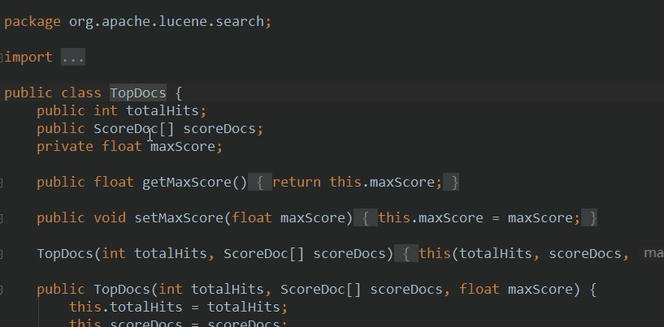Viewport: 664px width, 327px height.
Task: Click return keyword in getMaxScore body
Action: pyautogui.click(x=297, y=183)
